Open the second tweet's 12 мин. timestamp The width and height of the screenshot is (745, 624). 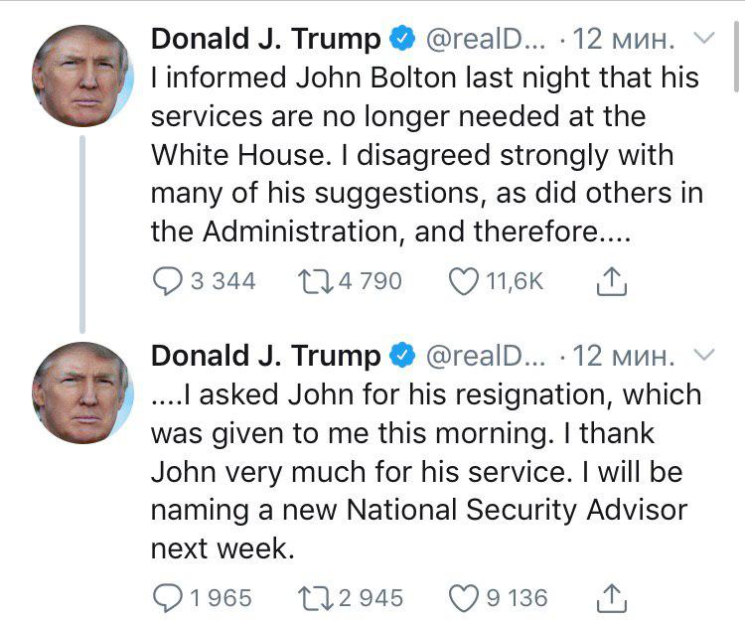[x=625, y=356]
